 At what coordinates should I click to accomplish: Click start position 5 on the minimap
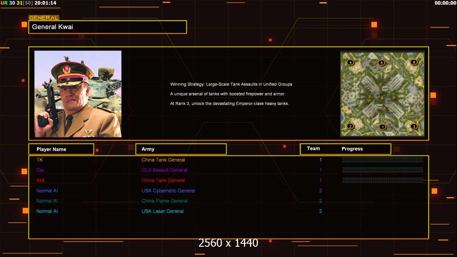click(x=382, y=63)
